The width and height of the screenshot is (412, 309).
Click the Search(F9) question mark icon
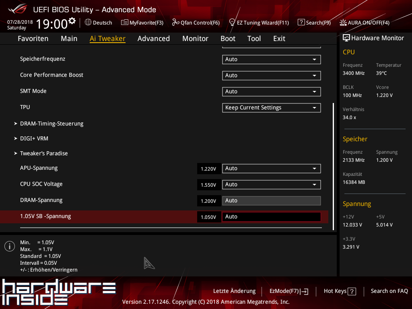click(x=301, y=23)
